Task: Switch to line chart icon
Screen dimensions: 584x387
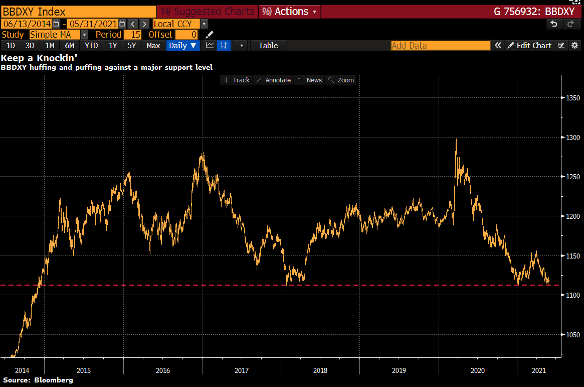Action: tap(210, 46)
